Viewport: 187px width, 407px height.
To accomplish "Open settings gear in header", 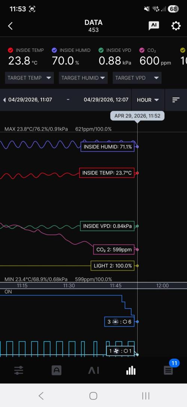I will [176, 26].
